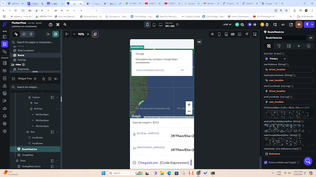
Task: Edit the rideDetails Reference field
Action: 288,154
